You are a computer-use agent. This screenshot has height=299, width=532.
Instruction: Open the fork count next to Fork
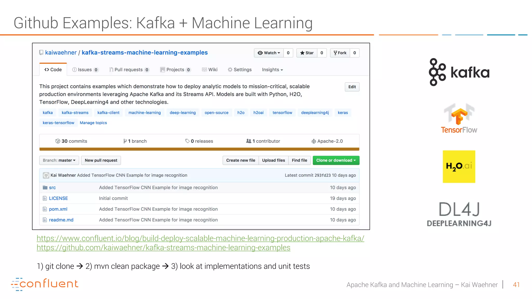click(355, 53)
